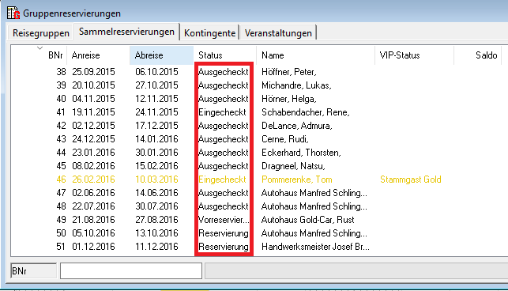The width and height of the screenshot is (508, 291).
Task: Click booking number 50
Action: coord(61,233)
